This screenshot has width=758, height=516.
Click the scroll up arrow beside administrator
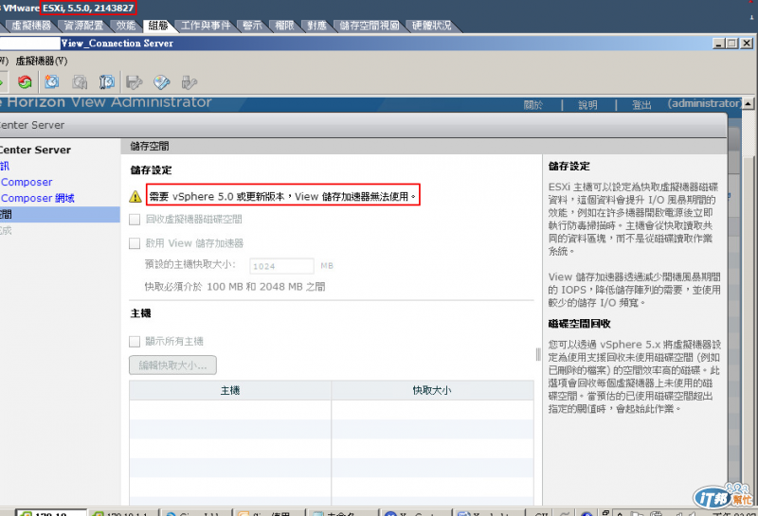pyautogui.click(x=749, y=104)
